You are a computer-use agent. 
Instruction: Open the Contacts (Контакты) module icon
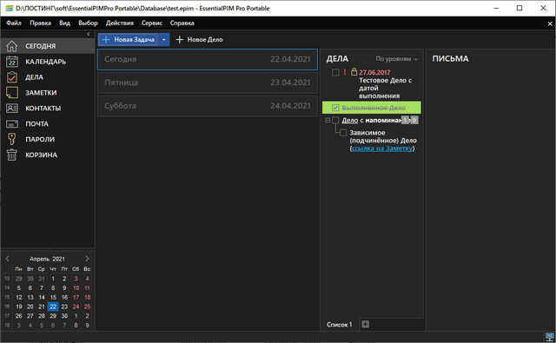(11, 109)
